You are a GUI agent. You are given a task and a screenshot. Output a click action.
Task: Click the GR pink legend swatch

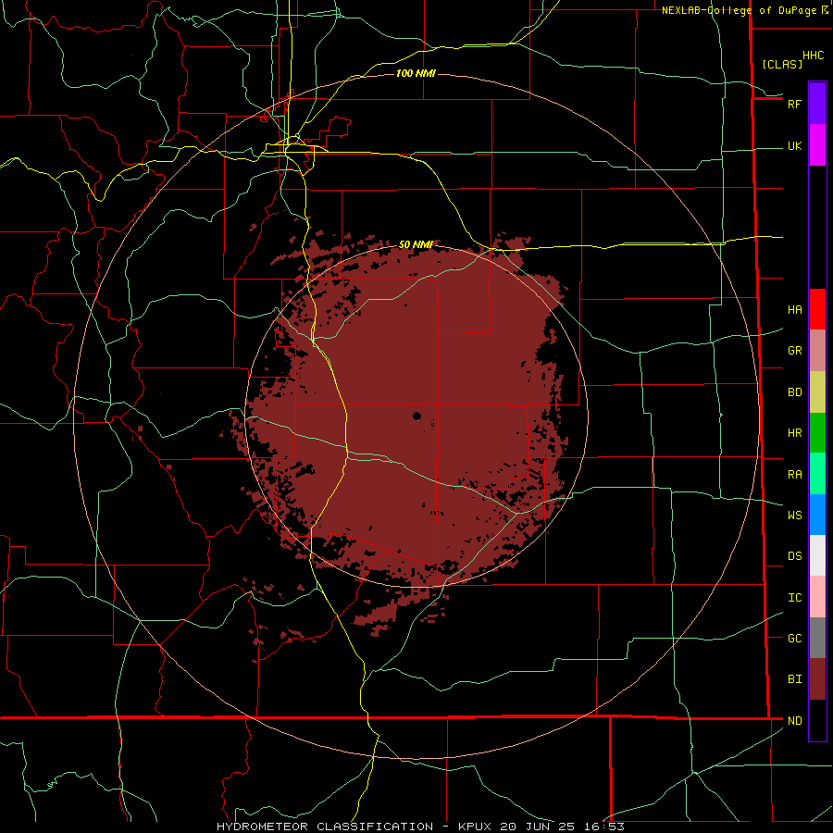pos(817,351)
